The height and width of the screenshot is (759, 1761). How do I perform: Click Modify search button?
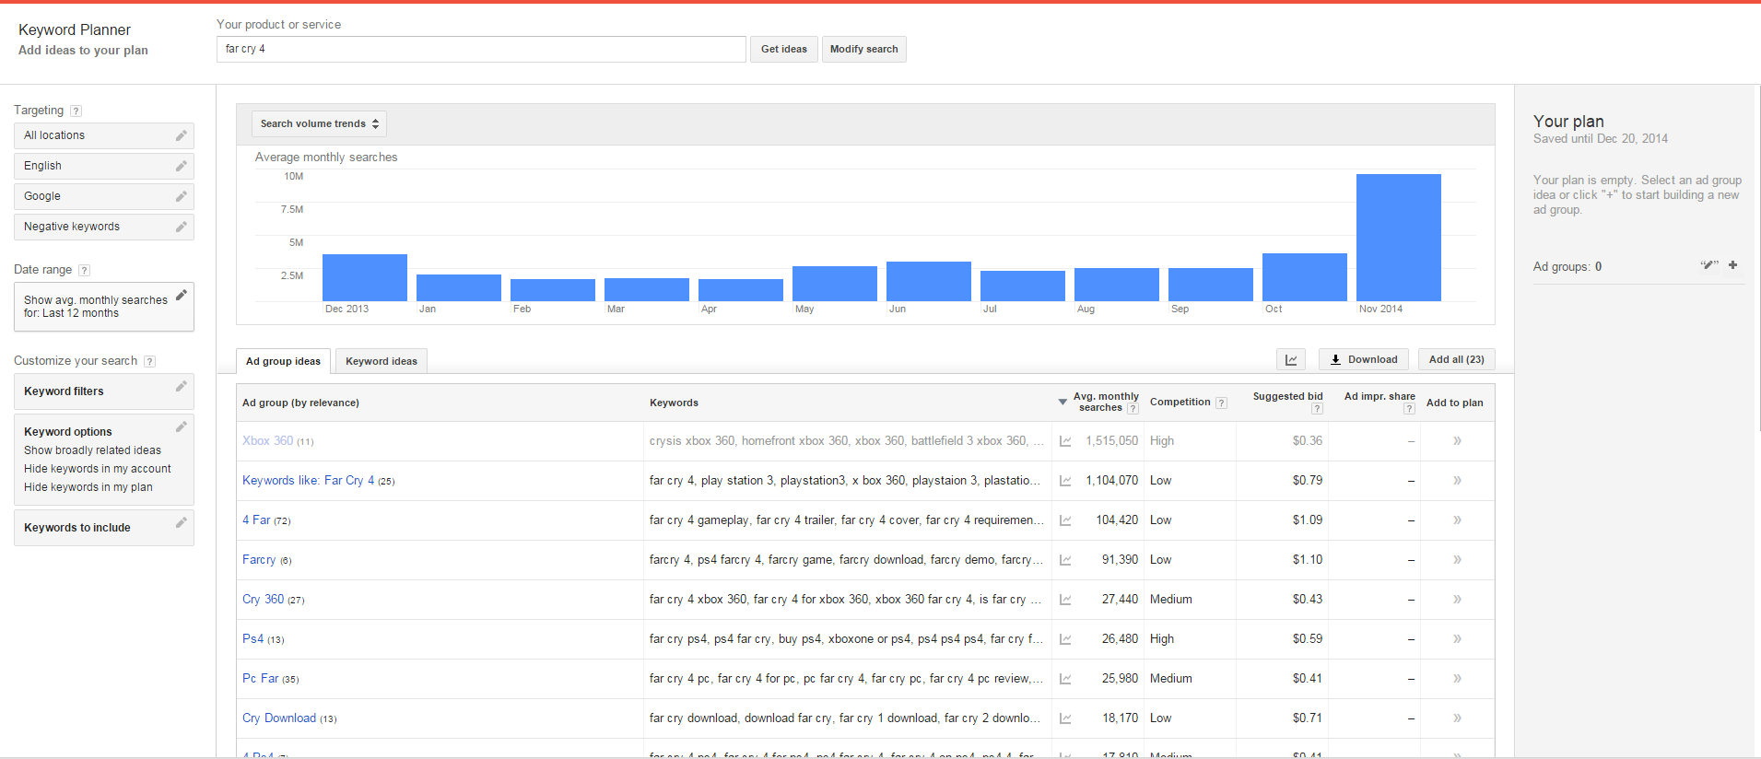click(863, 49)
